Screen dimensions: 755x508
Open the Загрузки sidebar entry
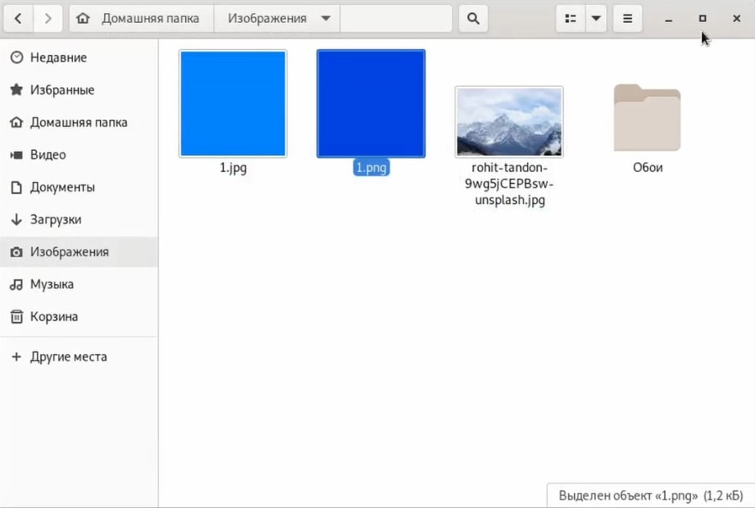click(x=79, y=220)
